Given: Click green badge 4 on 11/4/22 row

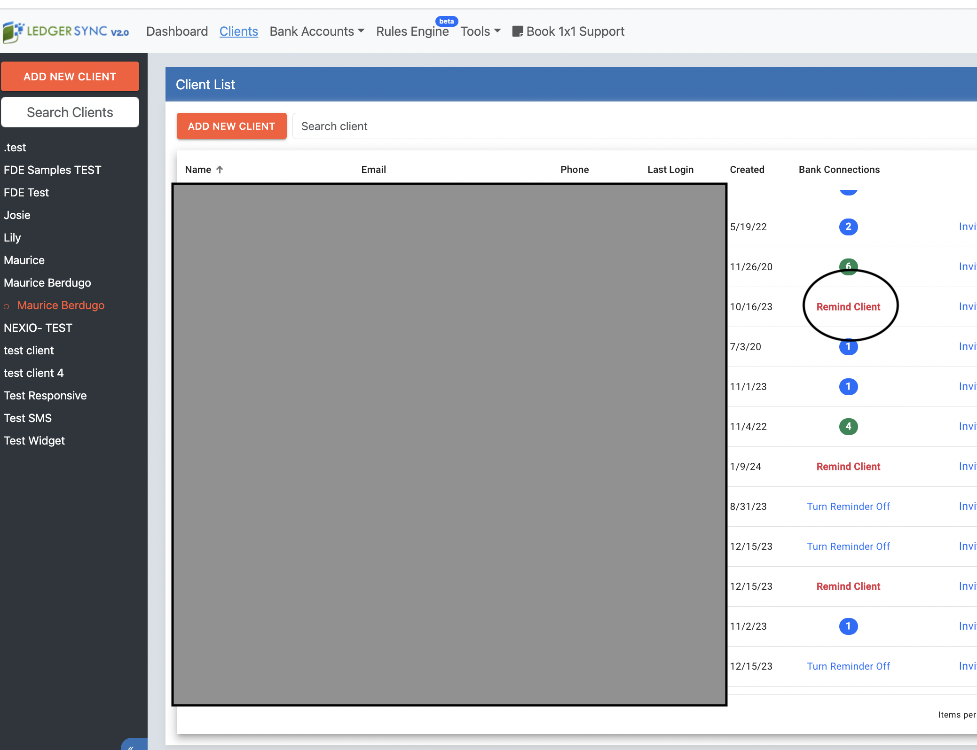Looking at the screenshot, I should [848, 427].
